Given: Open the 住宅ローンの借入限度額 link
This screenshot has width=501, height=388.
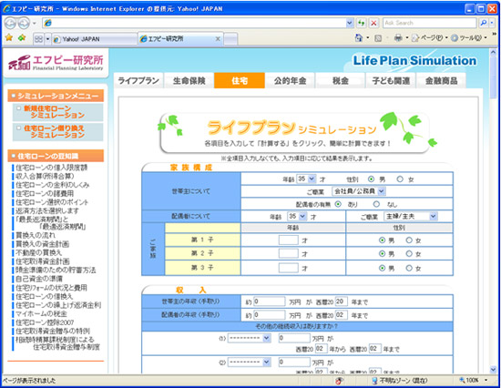Looking at the screenshot, I should (x=52, y=168).
